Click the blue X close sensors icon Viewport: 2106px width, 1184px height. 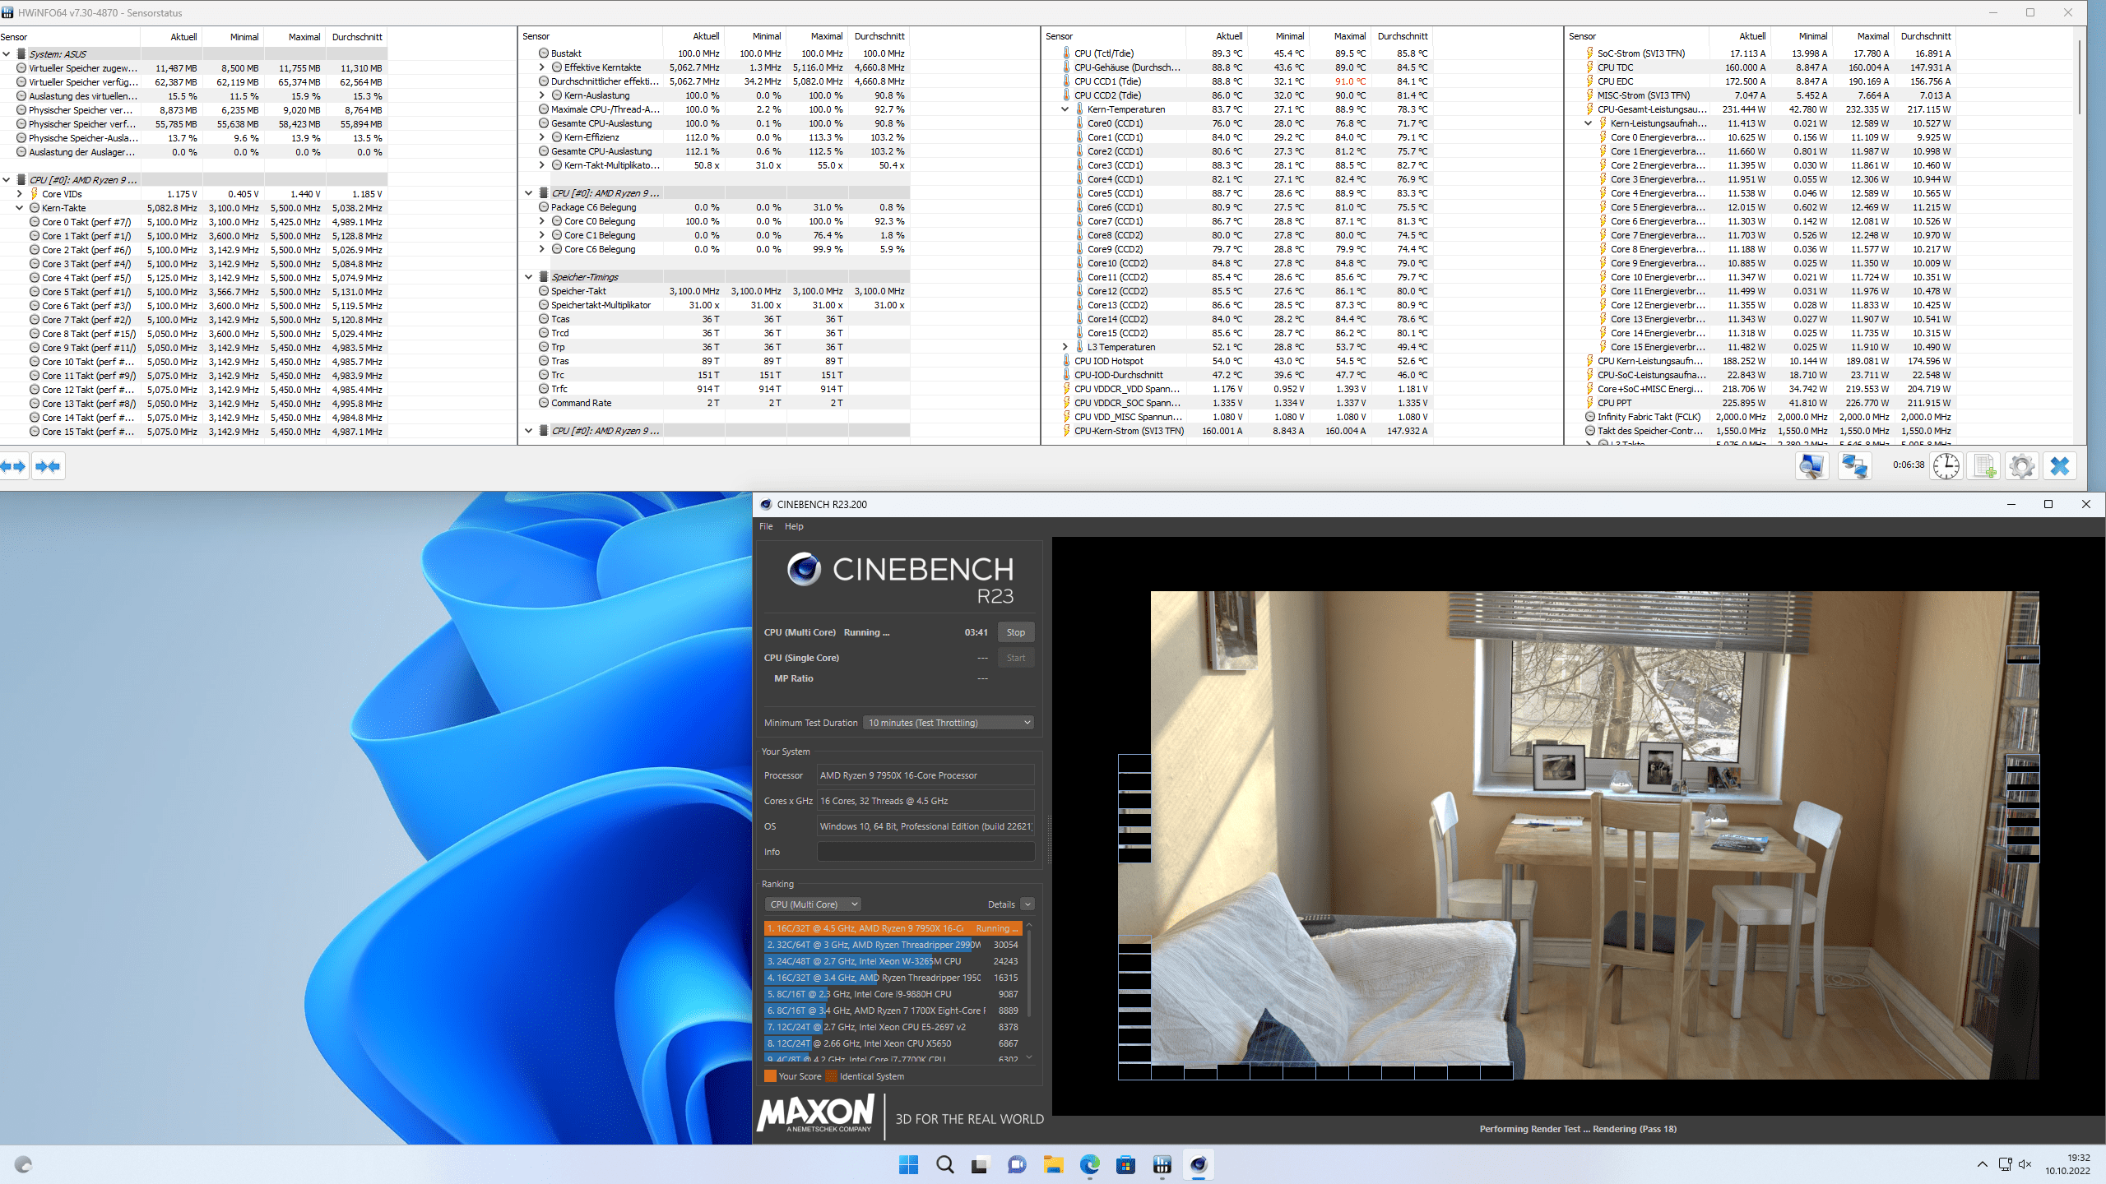(2060, 466)
